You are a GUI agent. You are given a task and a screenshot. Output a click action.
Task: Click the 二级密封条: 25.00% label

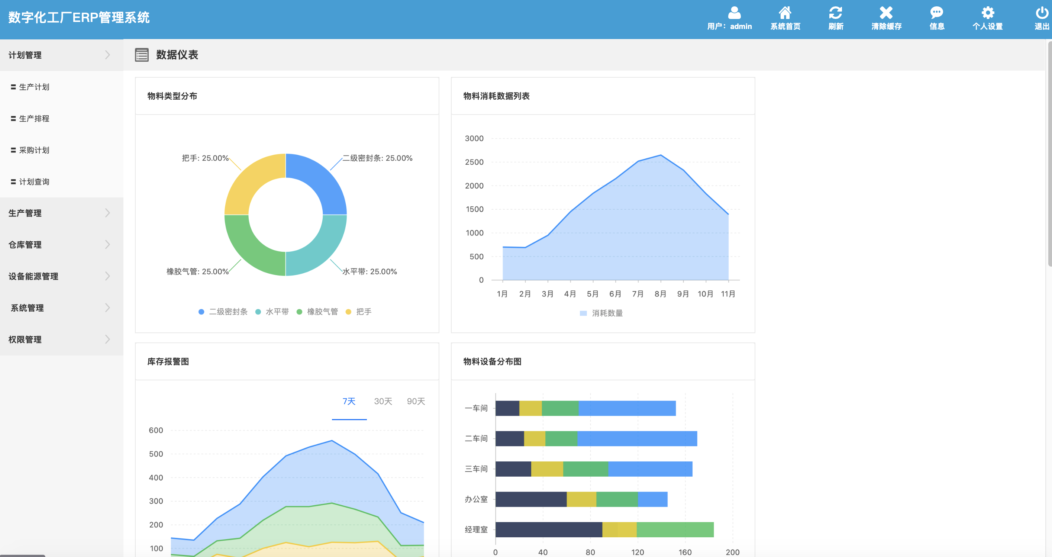[377, 158]
